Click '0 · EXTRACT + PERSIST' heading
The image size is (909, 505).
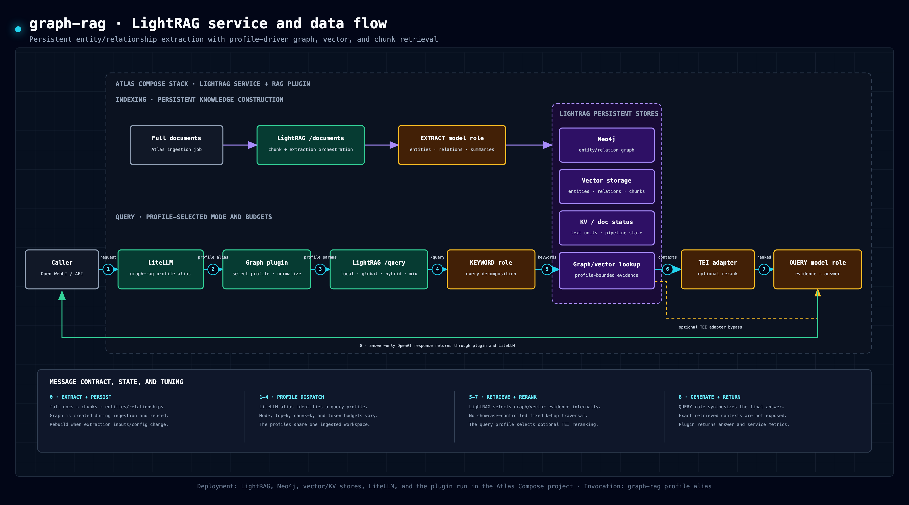tap(81, 397)
